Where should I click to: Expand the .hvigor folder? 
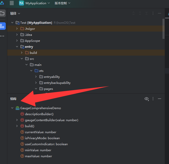pyautogui.click(x=17, y=29)
